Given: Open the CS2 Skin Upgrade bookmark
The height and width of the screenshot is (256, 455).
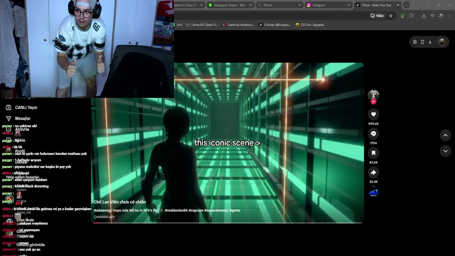Looking at the screenshot, I should click(310, 25).
